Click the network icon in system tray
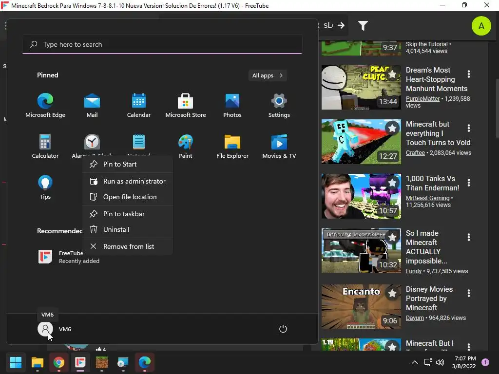This screenshot has height=374, width=499. 428,362
